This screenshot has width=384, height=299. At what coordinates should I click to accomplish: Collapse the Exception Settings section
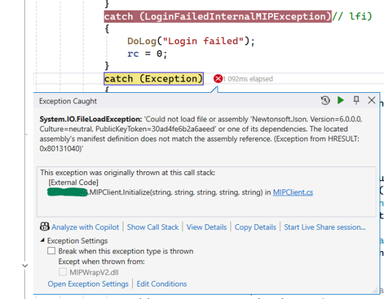[42, 241]
